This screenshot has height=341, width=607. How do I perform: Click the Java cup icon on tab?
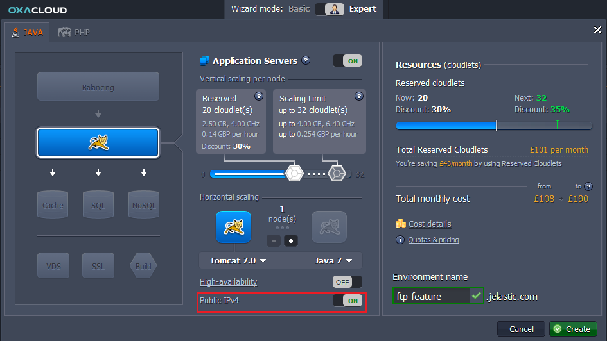tap(15, 32)
